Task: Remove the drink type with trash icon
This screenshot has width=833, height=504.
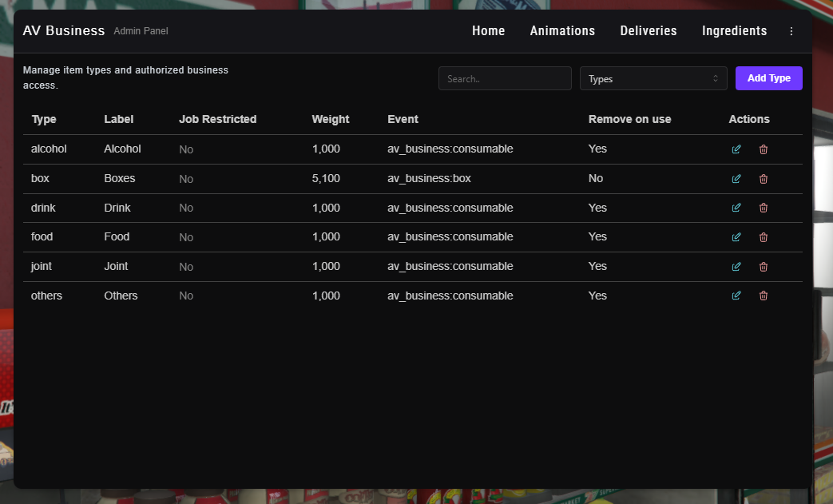Action: pyautogui.click(x=764, y=208)
